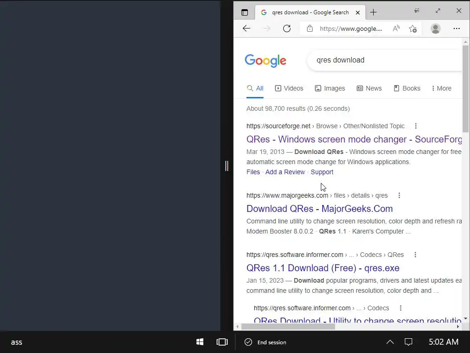Open a new browser tab
Viewport: 470px width, 353px height.
click(x=373, y=12)
